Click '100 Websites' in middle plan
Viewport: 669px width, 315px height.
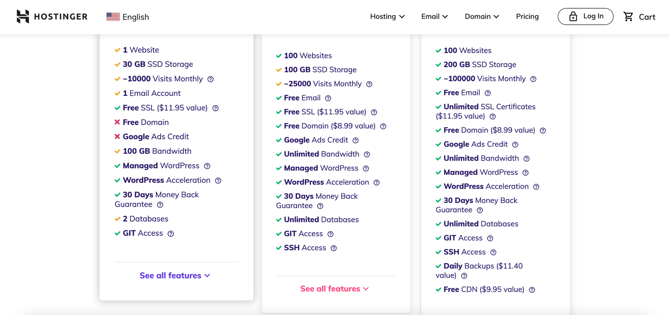click(x=308, y=56)
